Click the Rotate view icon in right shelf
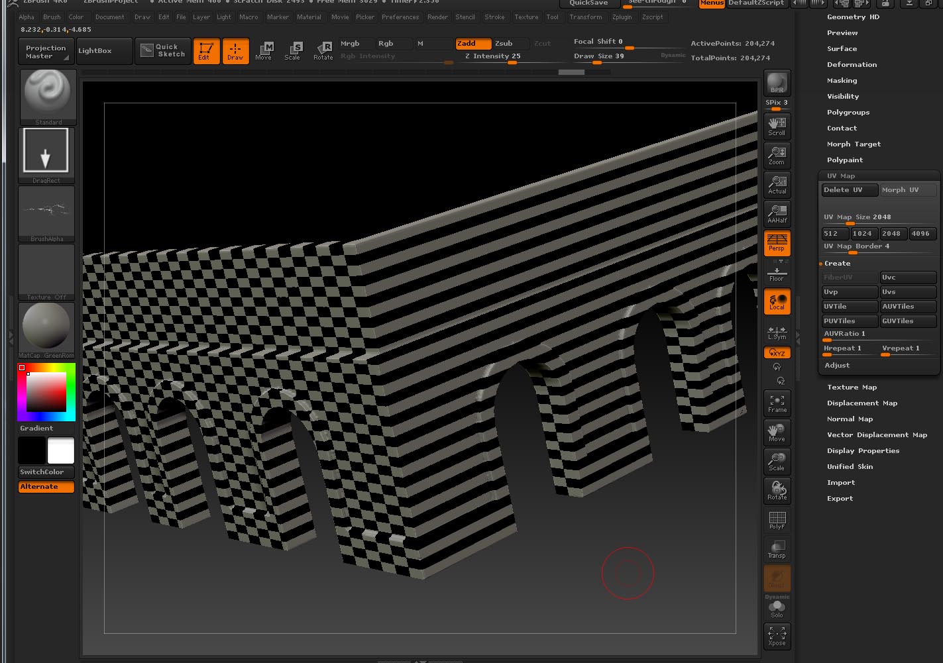This screenshot has height=663, width=943. pyautogui.click(x=777, y=490)
